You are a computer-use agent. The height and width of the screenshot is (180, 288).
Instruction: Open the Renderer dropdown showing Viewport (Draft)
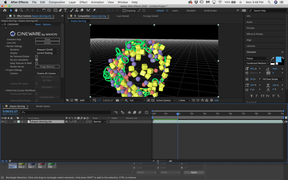tap(47, 49)
